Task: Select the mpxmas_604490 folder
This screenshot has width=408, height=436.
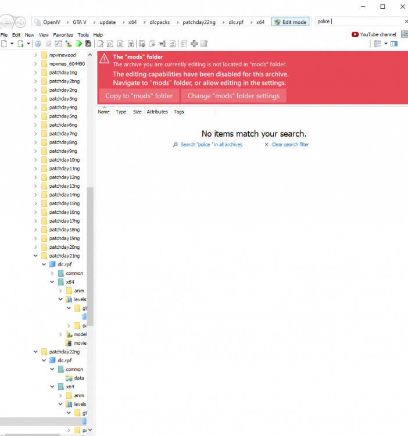Action: 67,64
